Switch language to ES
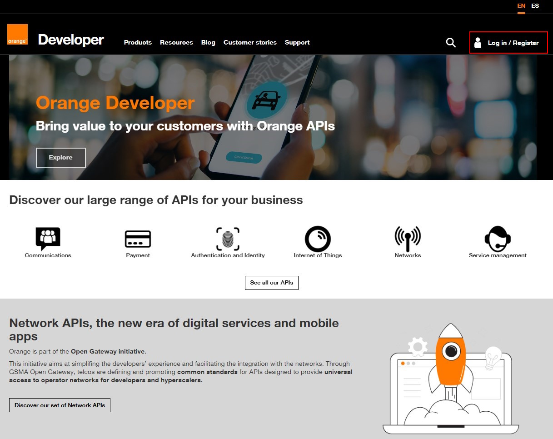 coord(535,6)
